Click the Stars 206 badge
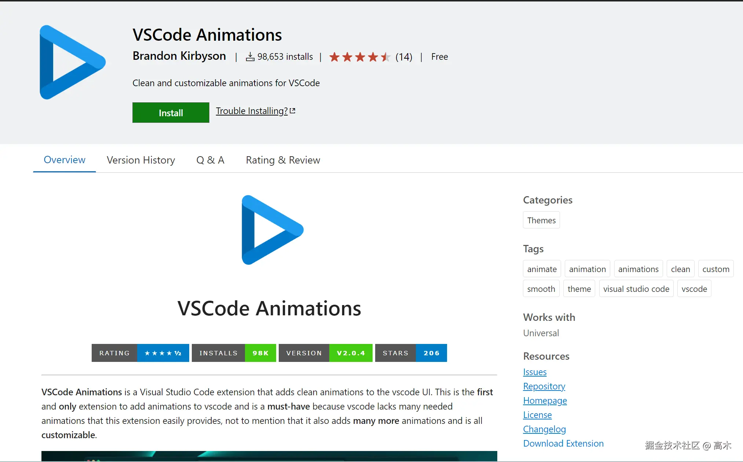This screenshot has width=743, height=462. point(411,353)
